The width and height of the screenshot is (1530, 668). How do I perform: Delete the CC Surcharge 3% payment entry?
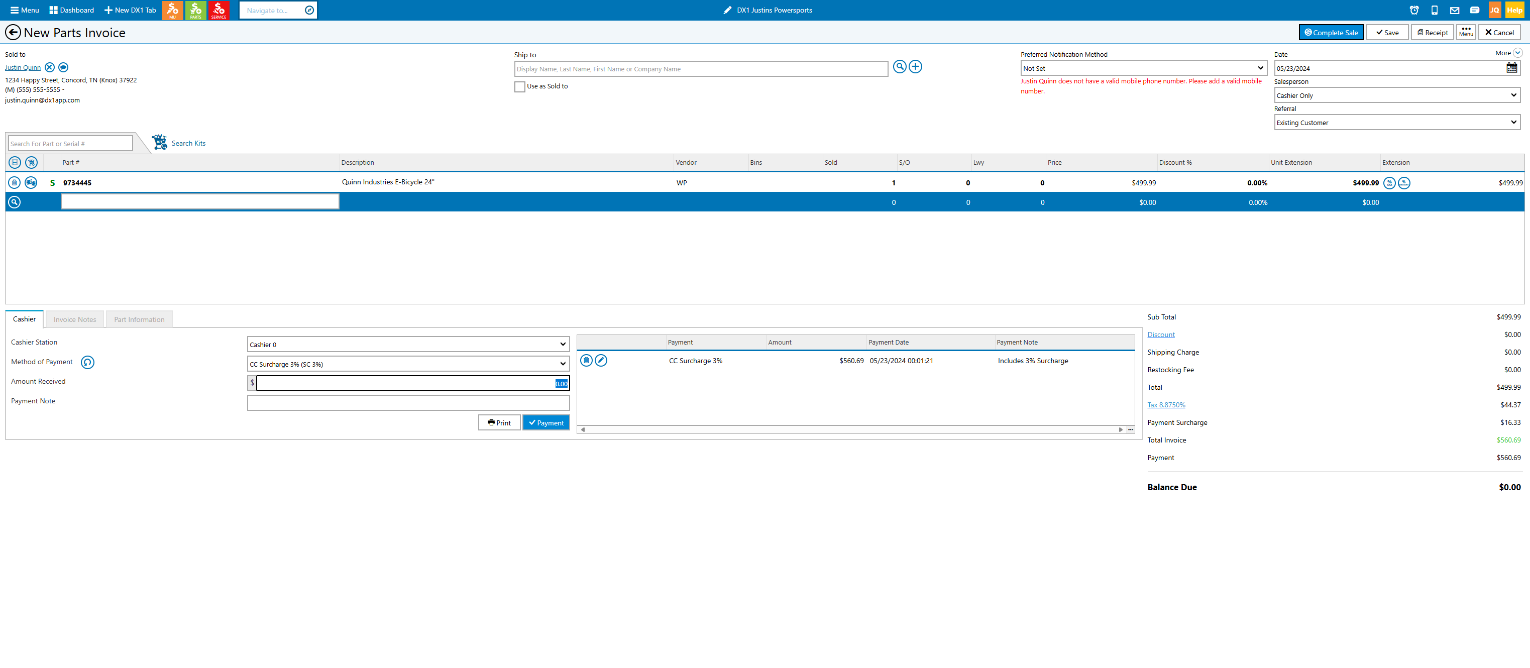point(586,360)
